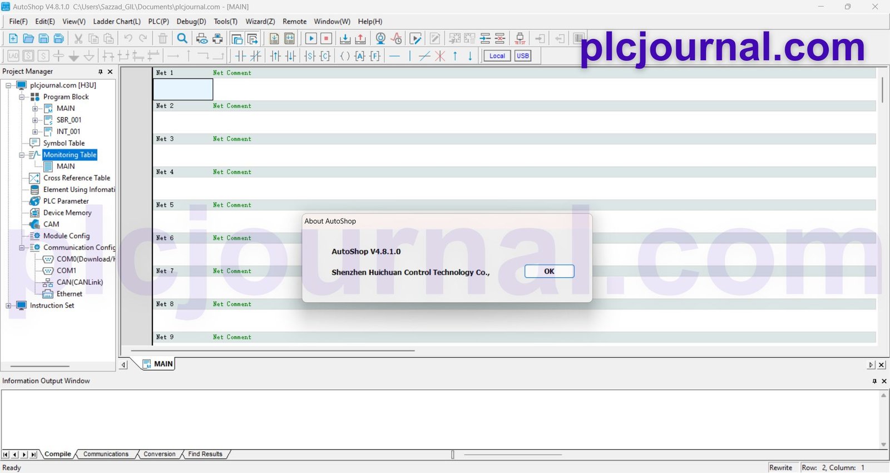890x473 pixels.
Task: Click the Stop PLC red square icon
Action: [327, 38]
